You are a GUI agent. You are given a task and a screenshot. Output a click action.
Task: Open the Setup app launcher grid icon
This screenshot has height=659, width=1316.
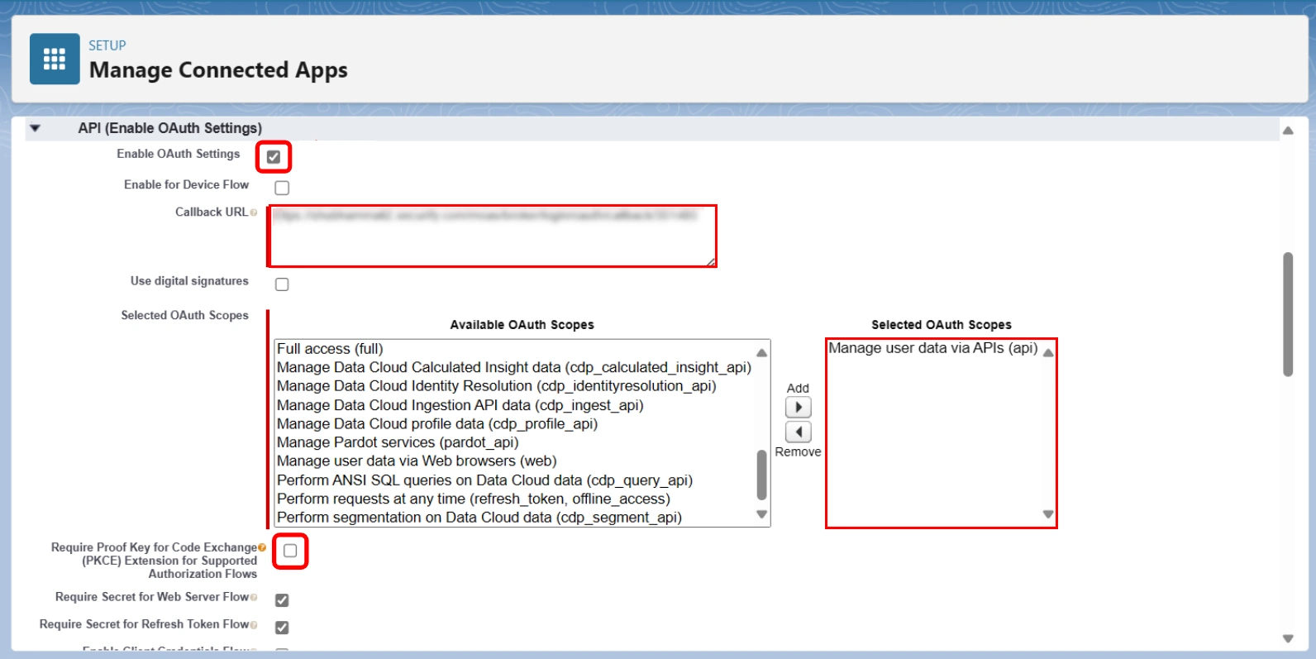55,59
